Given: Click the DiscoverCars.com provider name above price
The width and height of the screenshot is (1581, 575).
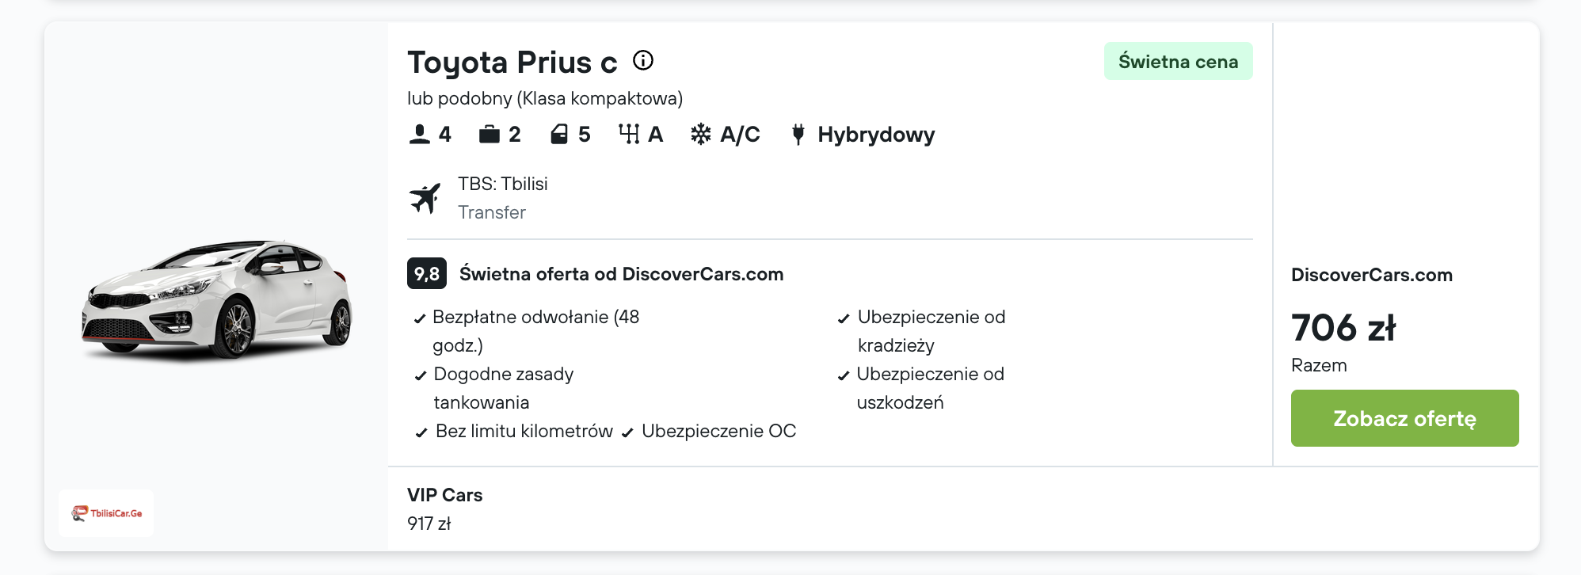Looking at the screenshot, I should coord(1371,275).
